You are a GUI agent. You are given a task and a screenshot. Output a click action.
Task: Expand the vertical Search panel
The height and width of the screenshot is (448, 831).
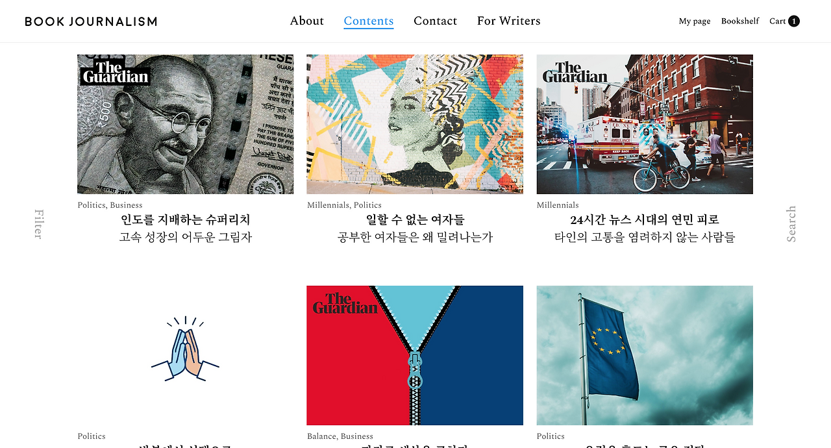[x=791, y=224]
